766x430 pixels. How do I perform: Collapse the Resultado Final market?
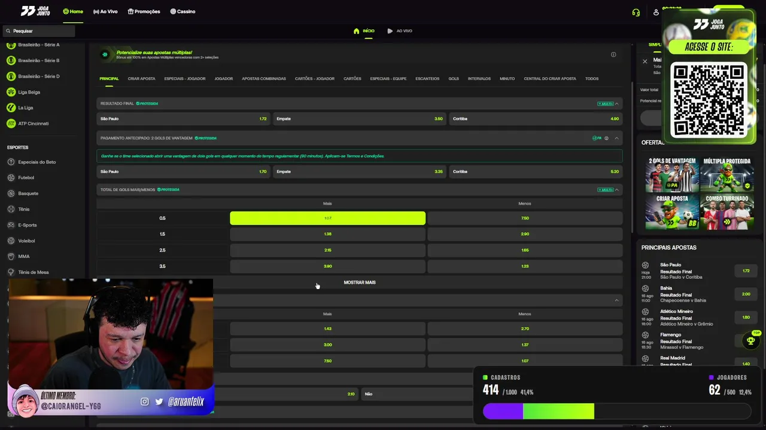pos(616,104)
